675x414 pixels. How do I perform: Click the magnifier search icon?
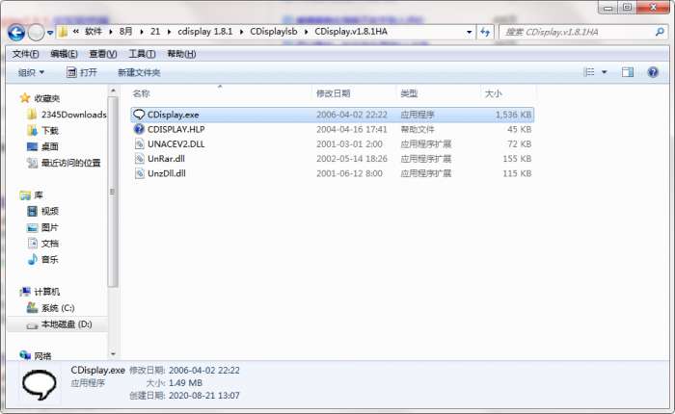coord(659,32)
